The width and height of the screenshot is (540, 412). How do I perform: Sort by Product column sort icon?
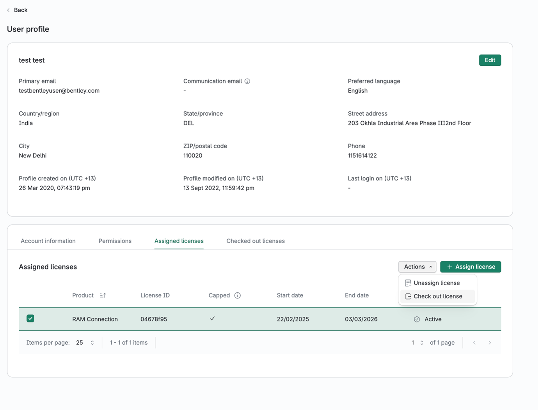coord(103,295)
